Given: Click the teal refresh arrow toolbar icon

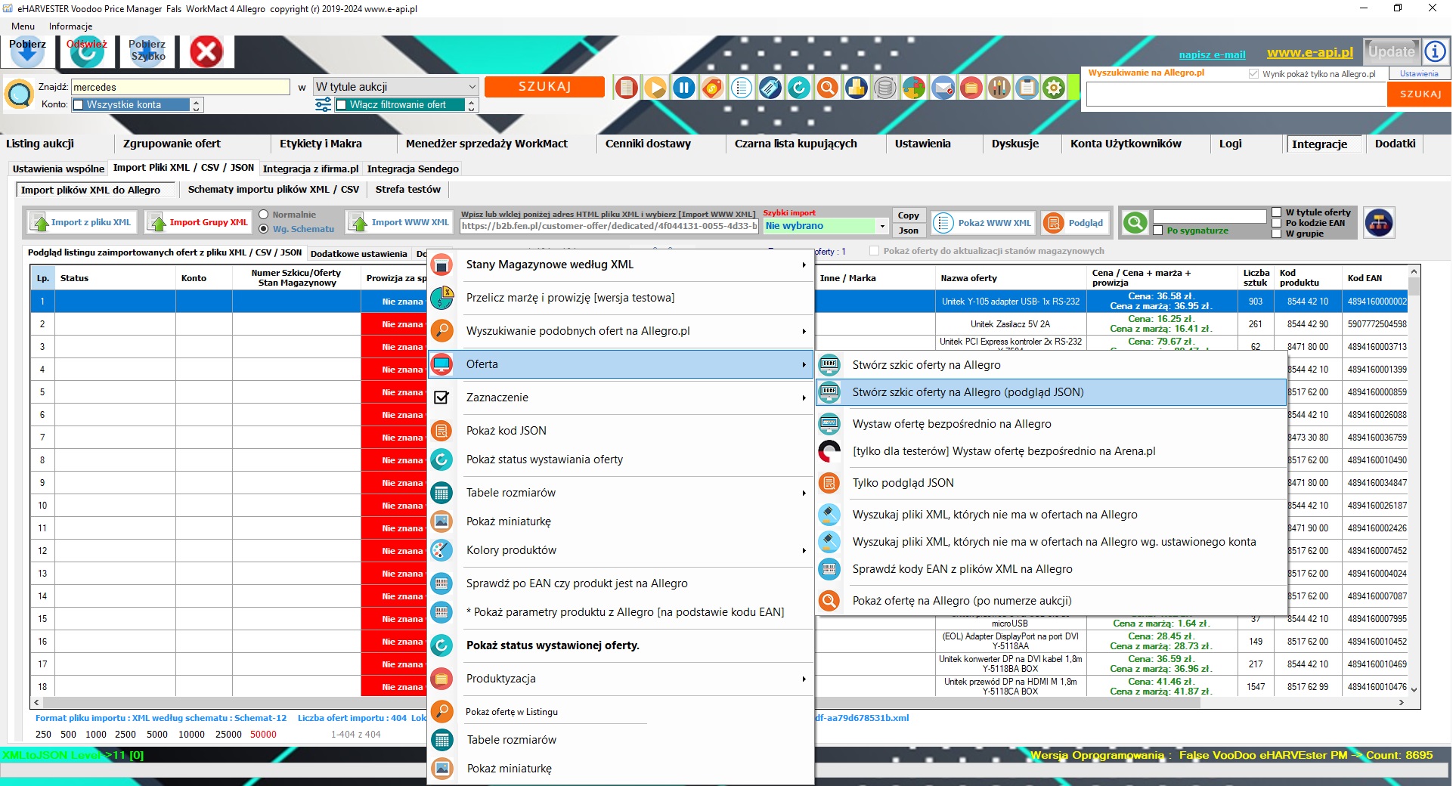Looking at the screenshot, I should point(798,88).
